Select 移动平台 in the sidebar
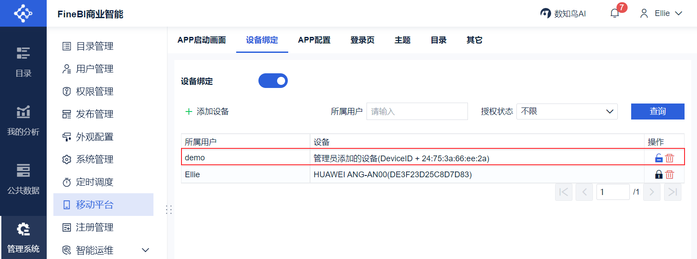 tap(103, 205)
